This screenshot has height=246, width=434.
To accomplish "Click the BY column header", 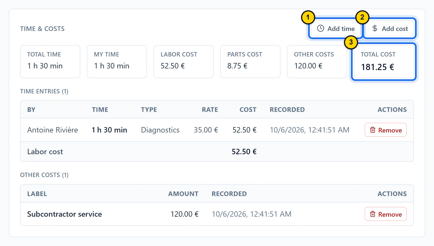I will point(31,110).
